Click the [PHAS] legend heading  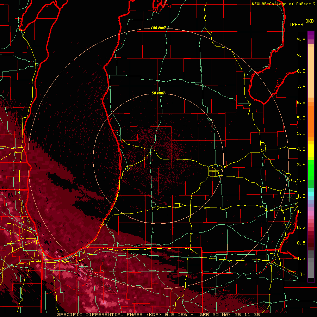(x=298, y=24)
